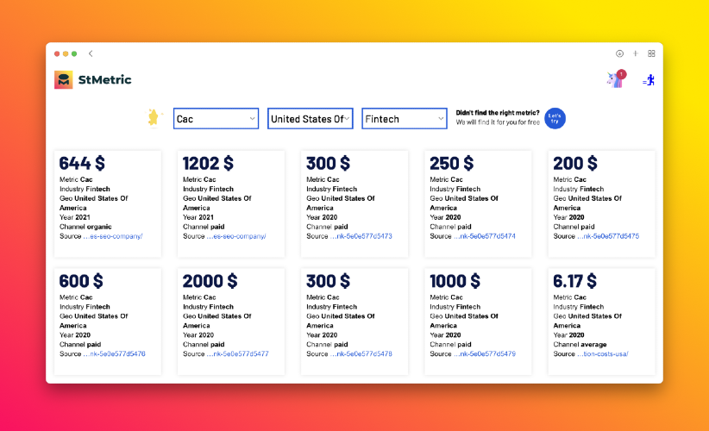Open the United States Of geo dropdown
The height and width of the screenshot is (431, 709).
[x=310, y=119]
